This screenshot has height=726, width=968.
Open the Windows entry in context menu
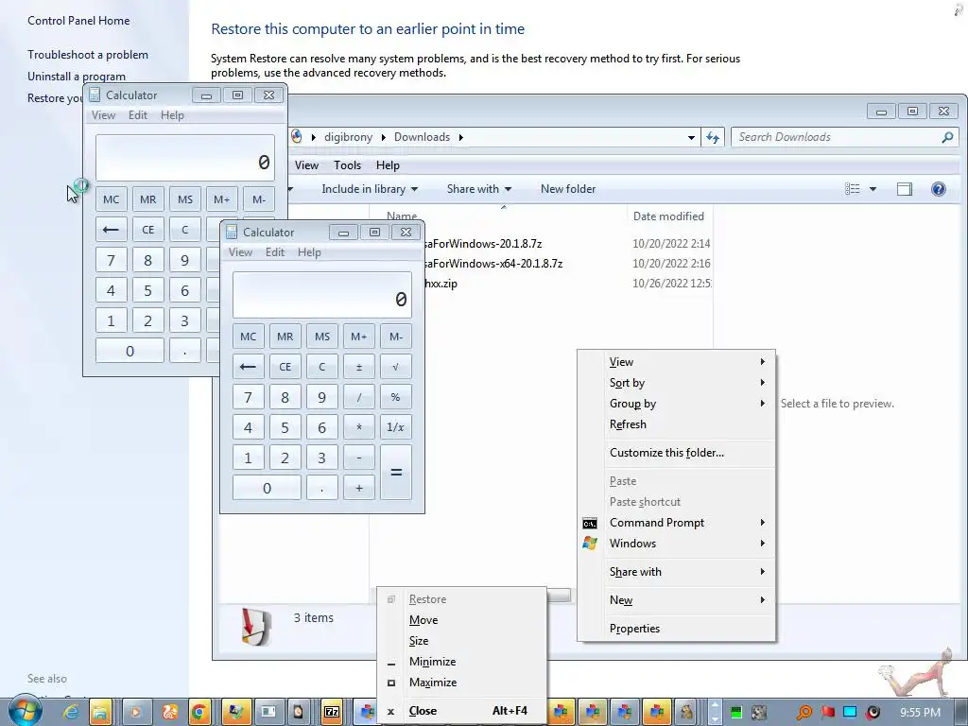click(676, 544)
